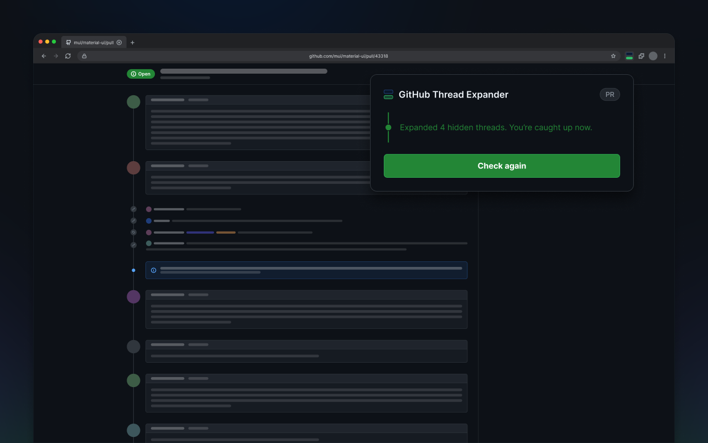Select the mui/material-ui/pull browser tab
Screen dimensions: 708x443
[93, 42]
